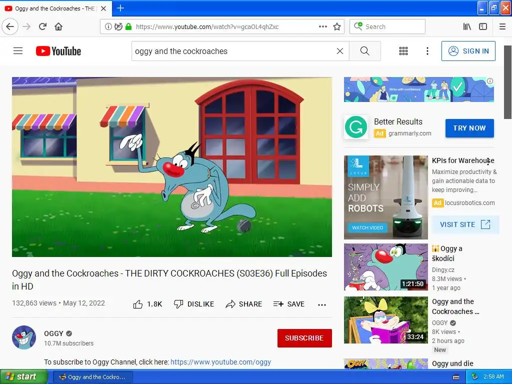512x384 pixels.
Task: Click the Grammarly ad info icon
Action: (490, 81)
